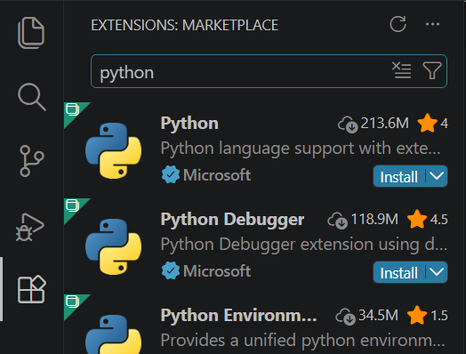Click the unified python environment description
The image size is (466, 354).
pos(302,341)
